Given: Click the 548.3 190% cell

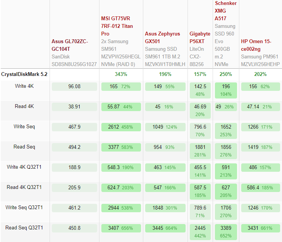Looking at the screenshot, I should 121,167.
